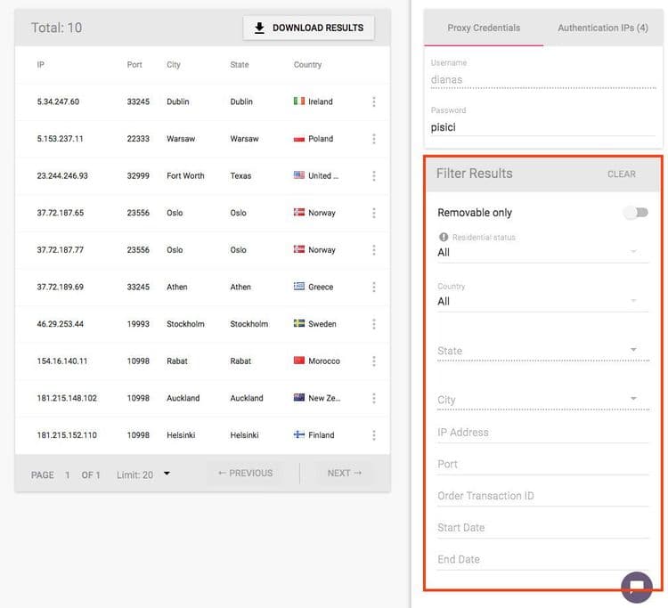Go to the Next page
This screenshot has width=668, height=608.
click(x=344, y=474)
